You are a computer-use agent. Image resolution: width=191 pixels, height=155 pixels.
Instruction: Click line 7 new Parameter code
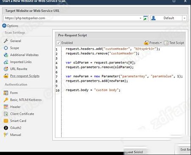pos(124,76)
